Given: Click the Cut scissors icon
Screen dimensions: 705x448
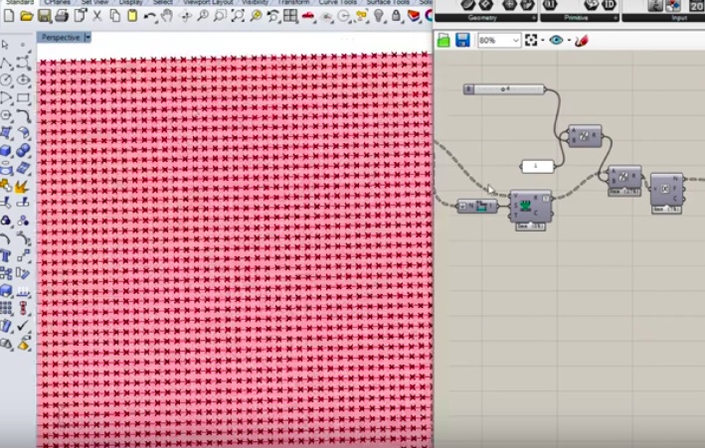Looking at the screenshot, I should click(97, 16).
